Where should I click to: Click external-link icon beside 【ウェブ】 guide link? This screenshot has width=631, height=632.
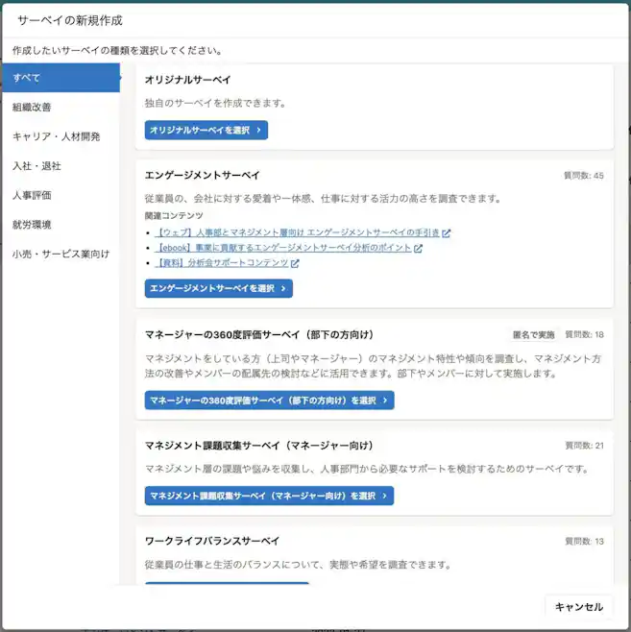click(x=447, y=232)
